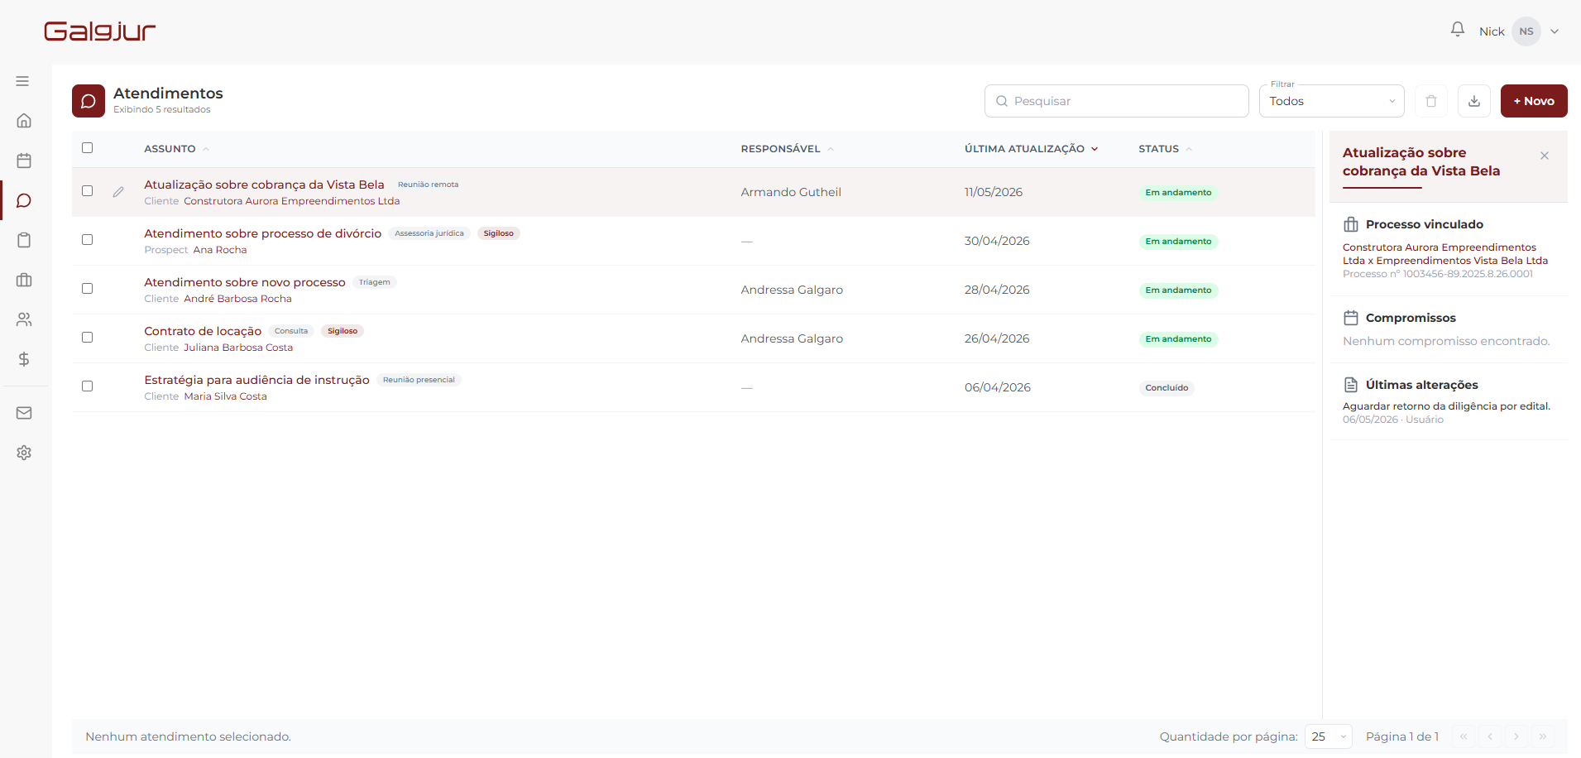Select the Contrato de locação row checkbox
This screenshot has width=1581, height=758.
click(87, 338)
